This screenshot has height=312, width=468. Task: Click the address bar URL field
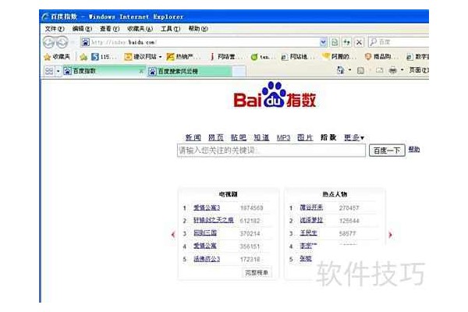pos(204,42)
